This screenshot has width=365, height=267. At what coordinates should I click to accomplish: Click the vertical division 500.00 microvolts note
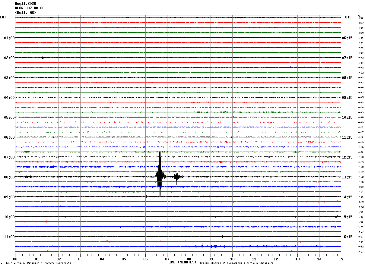(39, 263)
